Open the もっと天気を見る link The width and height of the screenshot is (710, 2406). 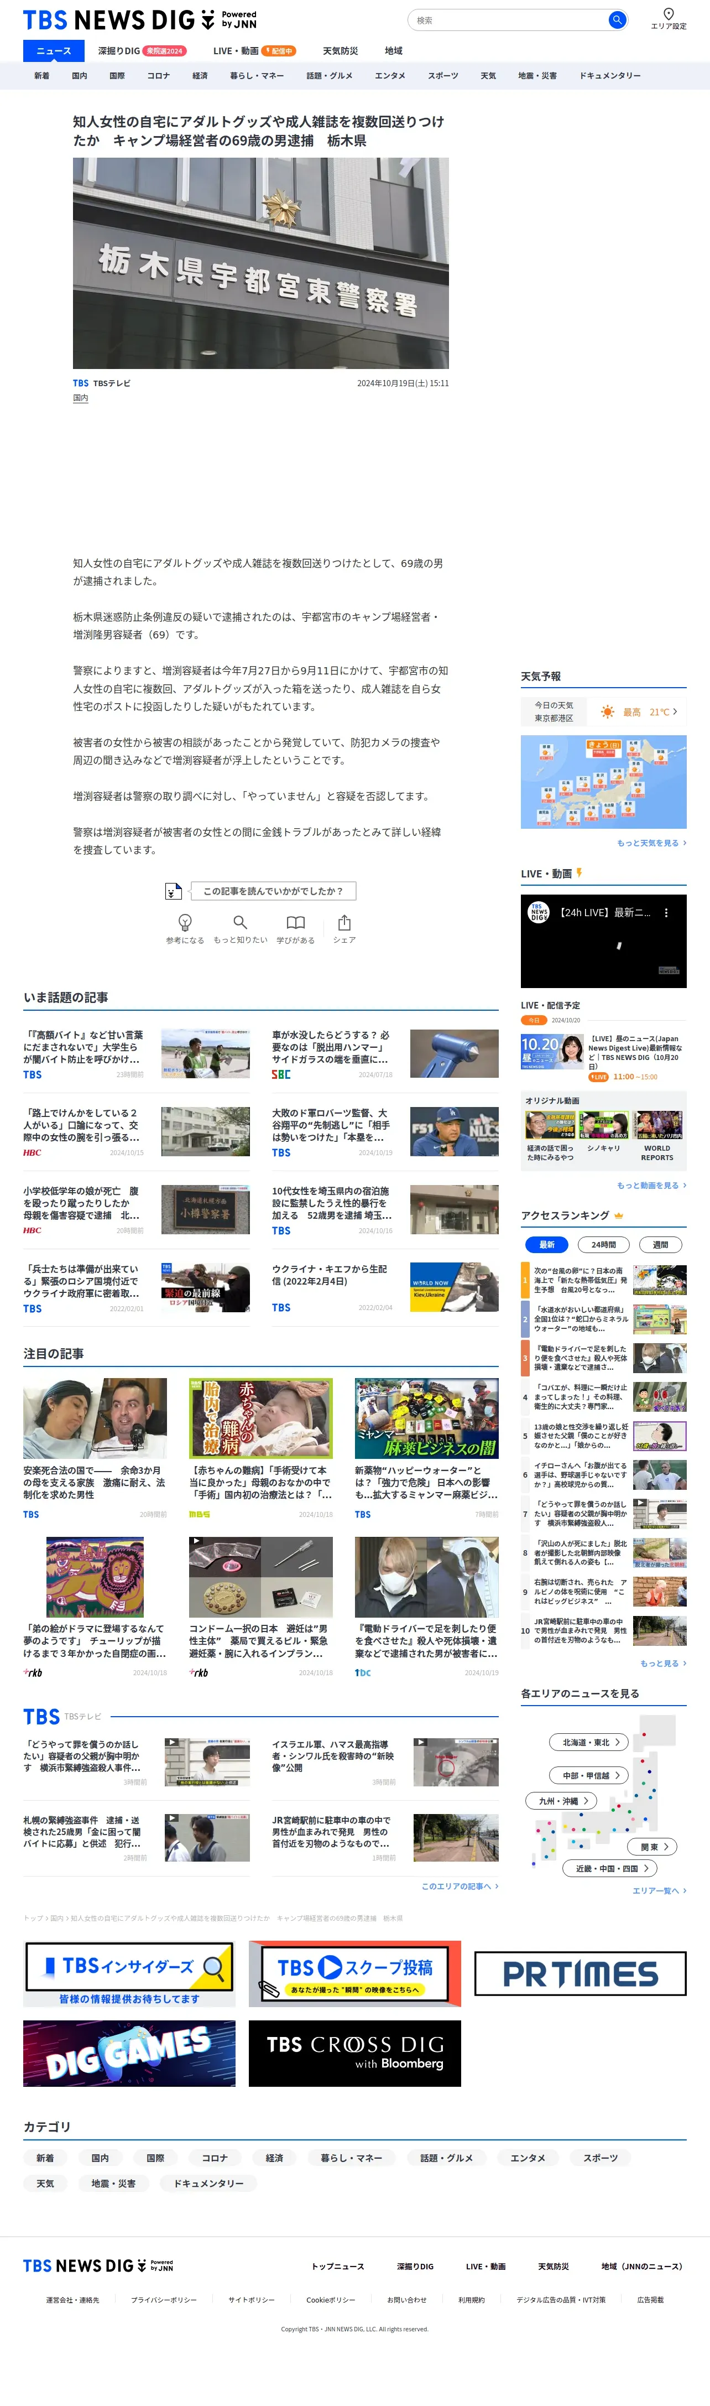click(651, 843)
